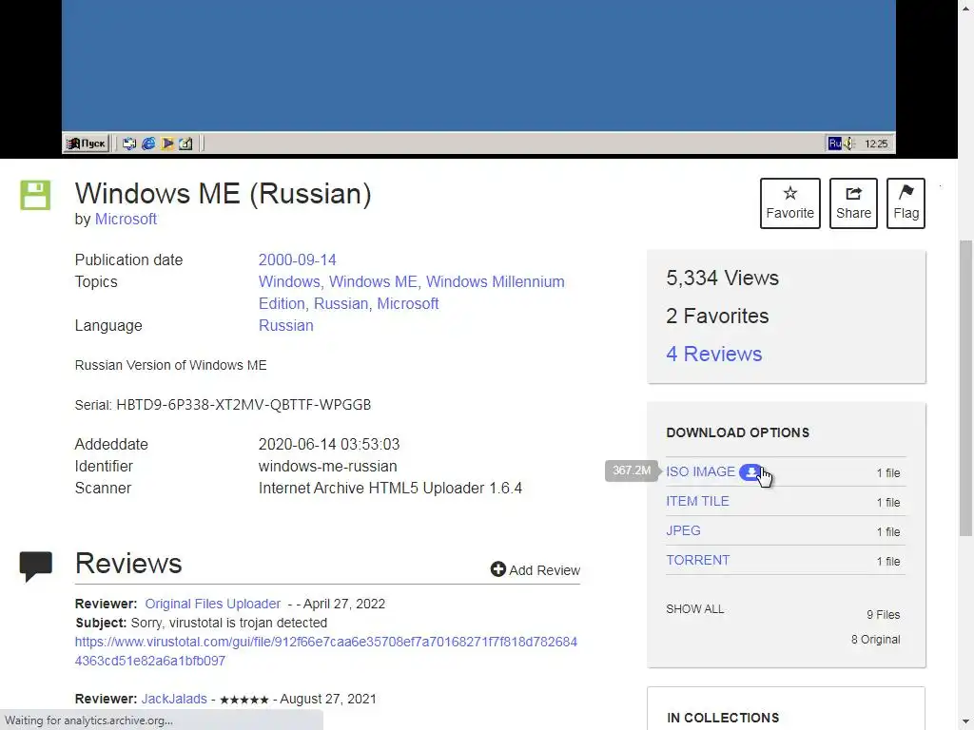Open the Windows ME topic link
This screenshot has height=730, width=974.
(x=373, y=281)
